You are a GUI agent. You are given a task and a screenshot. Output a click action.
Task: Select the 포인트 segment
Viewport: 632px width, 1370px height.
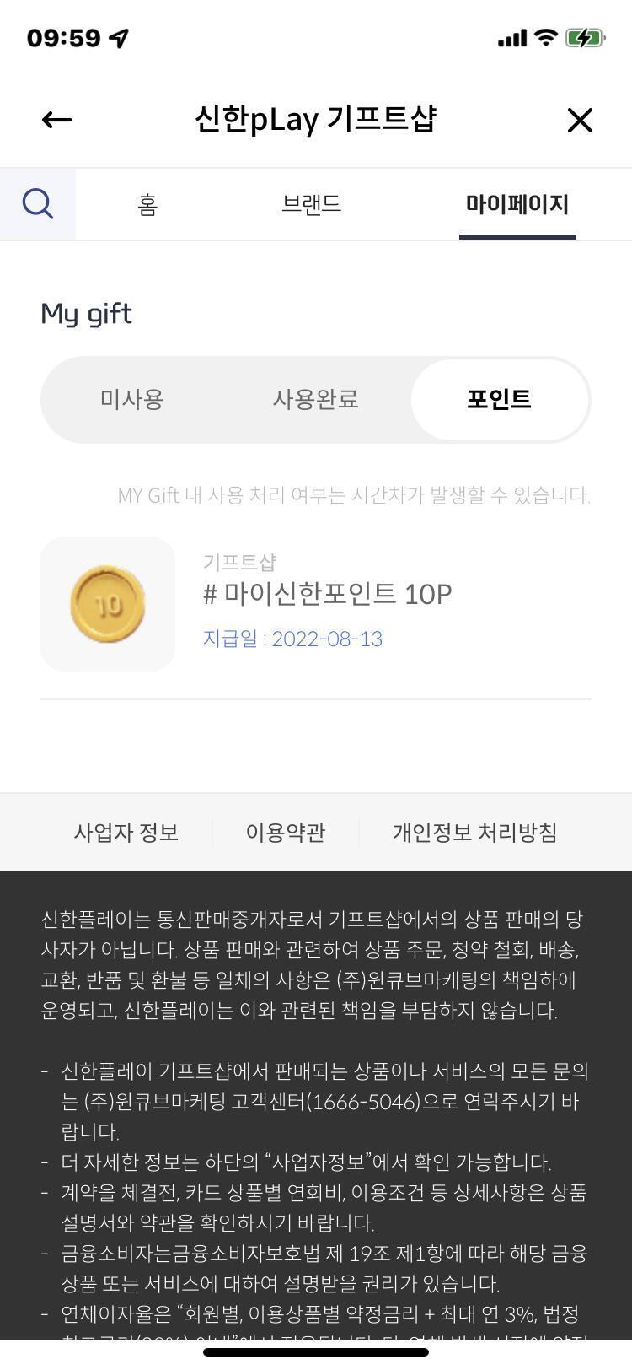500,399
